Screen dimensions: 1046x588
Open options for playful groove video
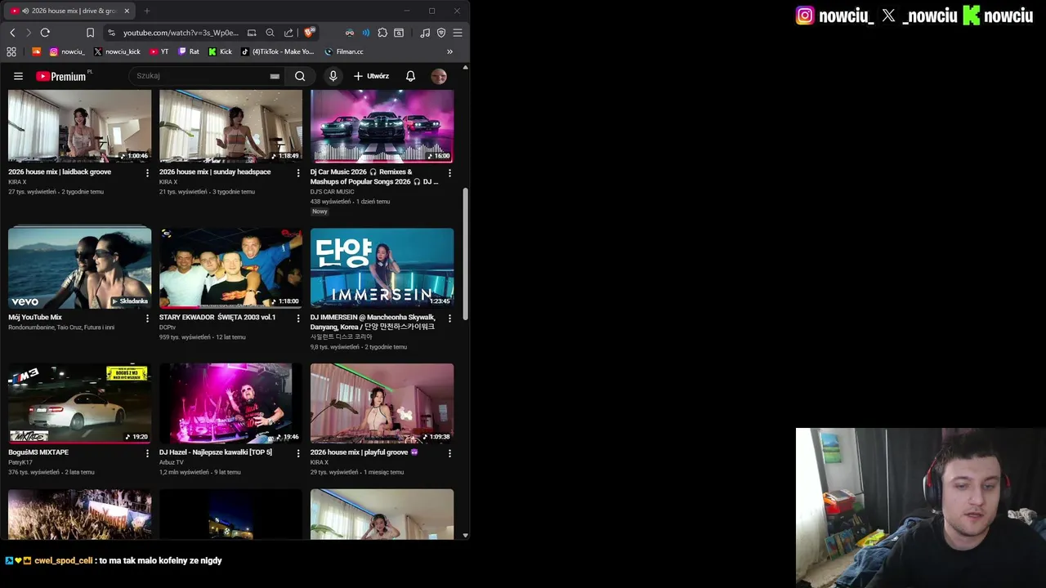pyautogui.click(x=449, y=453)
